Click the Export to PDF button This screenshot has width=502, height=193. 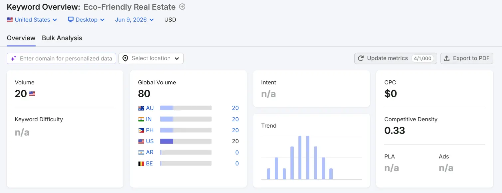[x=467, y=58]
